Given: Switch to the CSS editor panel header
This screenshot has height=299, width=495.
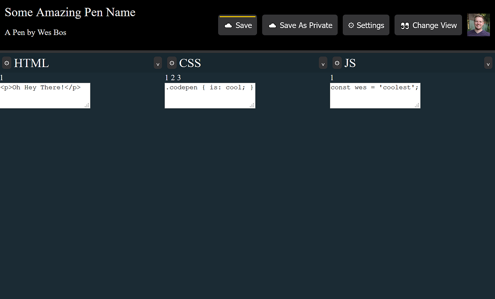Looking at the screenshot, I should click(190, 63).
